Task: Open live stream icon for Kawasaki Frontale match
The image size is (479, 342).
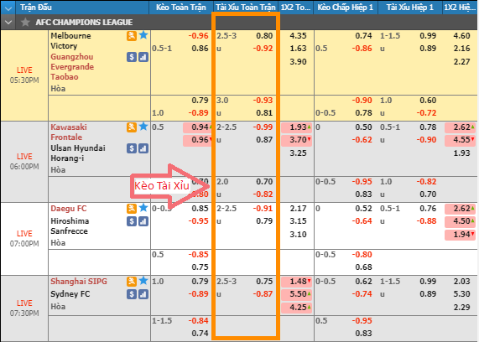Action: click(x=132, y=127)
